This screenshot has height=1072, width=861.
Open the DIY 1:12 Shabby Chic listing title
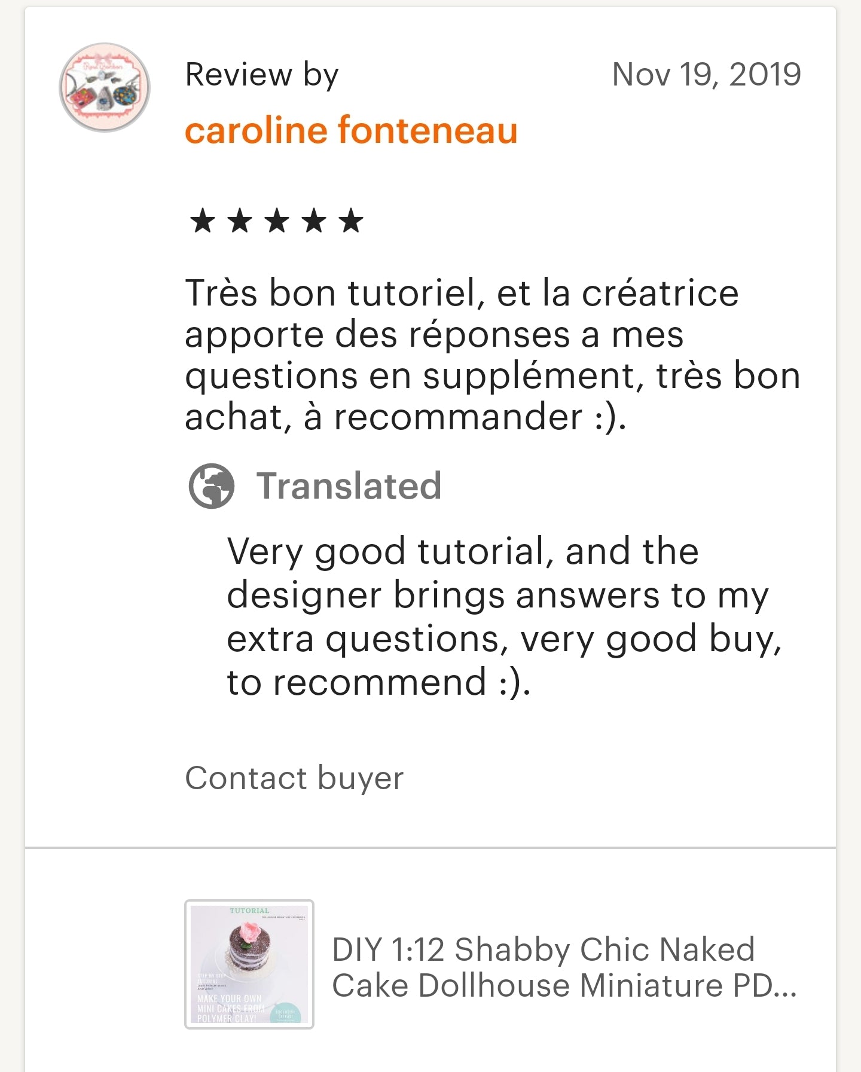point(564,967)
